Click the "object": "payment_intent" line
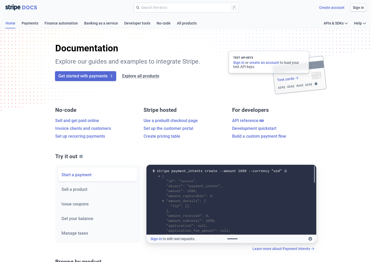The width and height of the screenshot is (371, 262). 194,186
